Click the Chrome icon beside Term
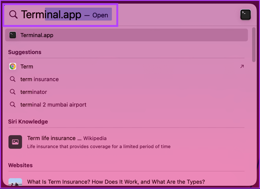Screen dimensions: 260x189 coord(13,66)
